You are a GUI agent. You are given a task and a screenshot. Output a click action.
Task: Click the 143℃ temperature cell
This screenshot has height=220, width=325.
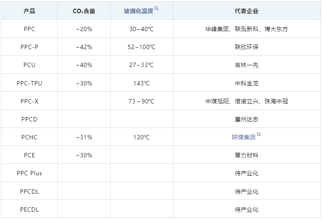click(142, 83)
